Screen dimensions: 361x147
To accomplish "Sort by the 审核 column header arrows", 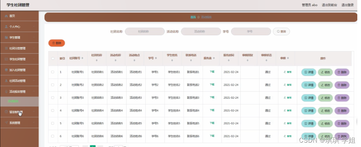I will [288, 58].
